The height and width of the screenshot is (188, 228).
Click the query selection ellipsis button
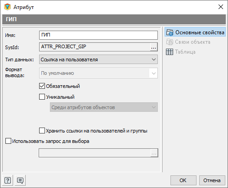[x=154, y=153]
